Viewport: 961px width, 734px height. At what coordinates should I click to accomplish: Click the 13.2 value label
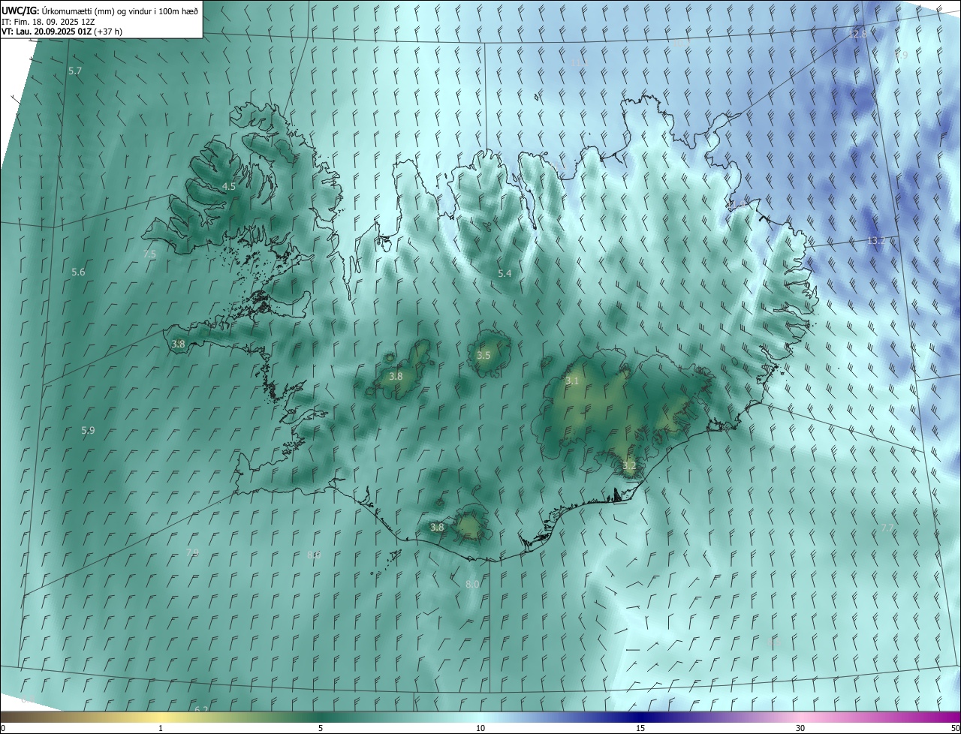876,241
